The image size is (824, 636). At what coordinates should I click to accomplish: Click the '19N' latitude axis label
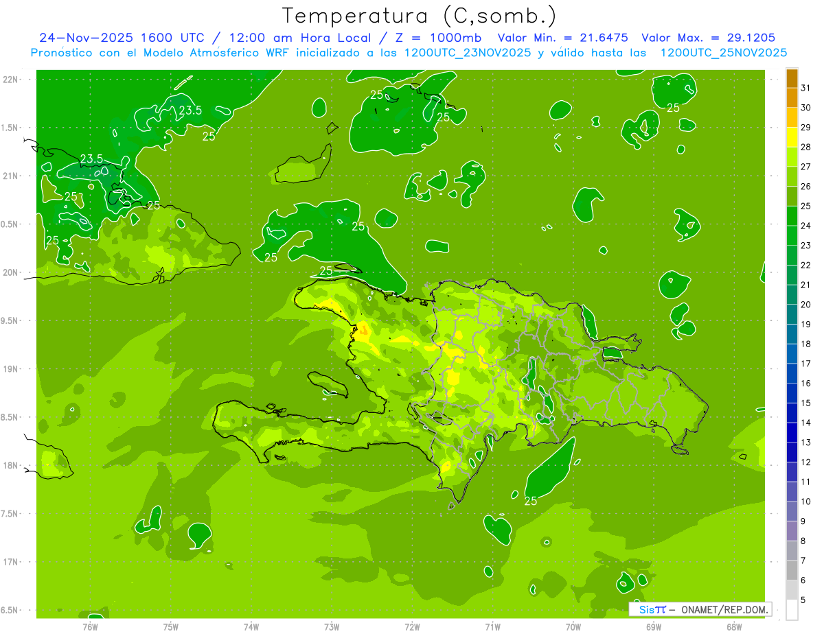(x=12, y=369)
